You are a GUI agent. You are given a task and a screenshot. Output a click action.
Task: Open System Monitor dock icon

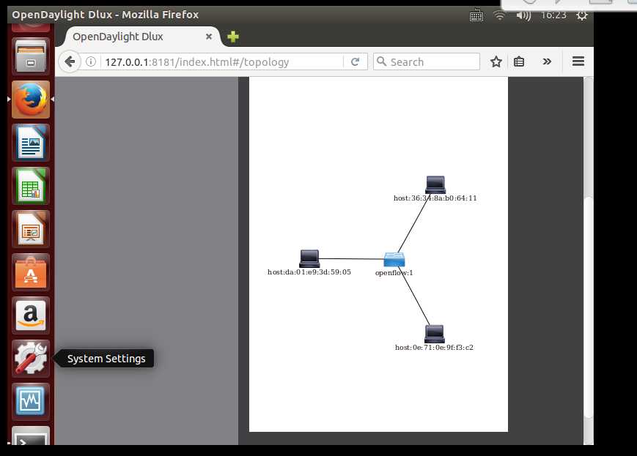(x=31, y=402)
